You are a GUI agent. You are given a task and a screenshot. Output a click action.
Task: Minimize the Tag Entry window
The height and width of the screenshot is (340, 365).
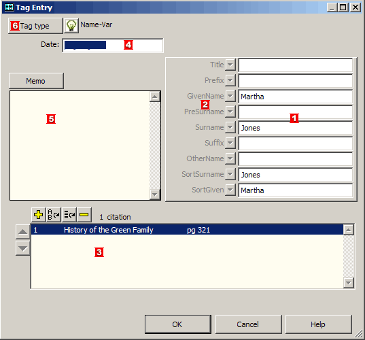click(332, 7)
